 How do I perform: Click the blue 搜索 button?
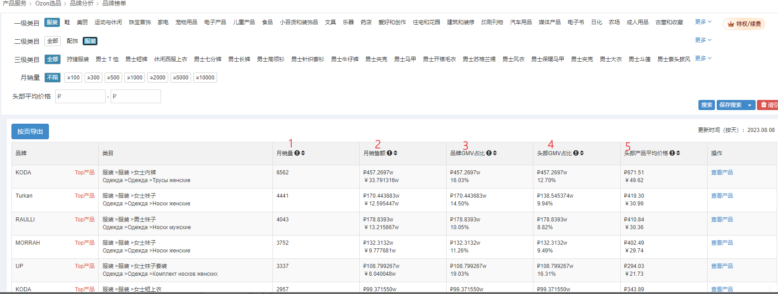click(x=707, y=105)
